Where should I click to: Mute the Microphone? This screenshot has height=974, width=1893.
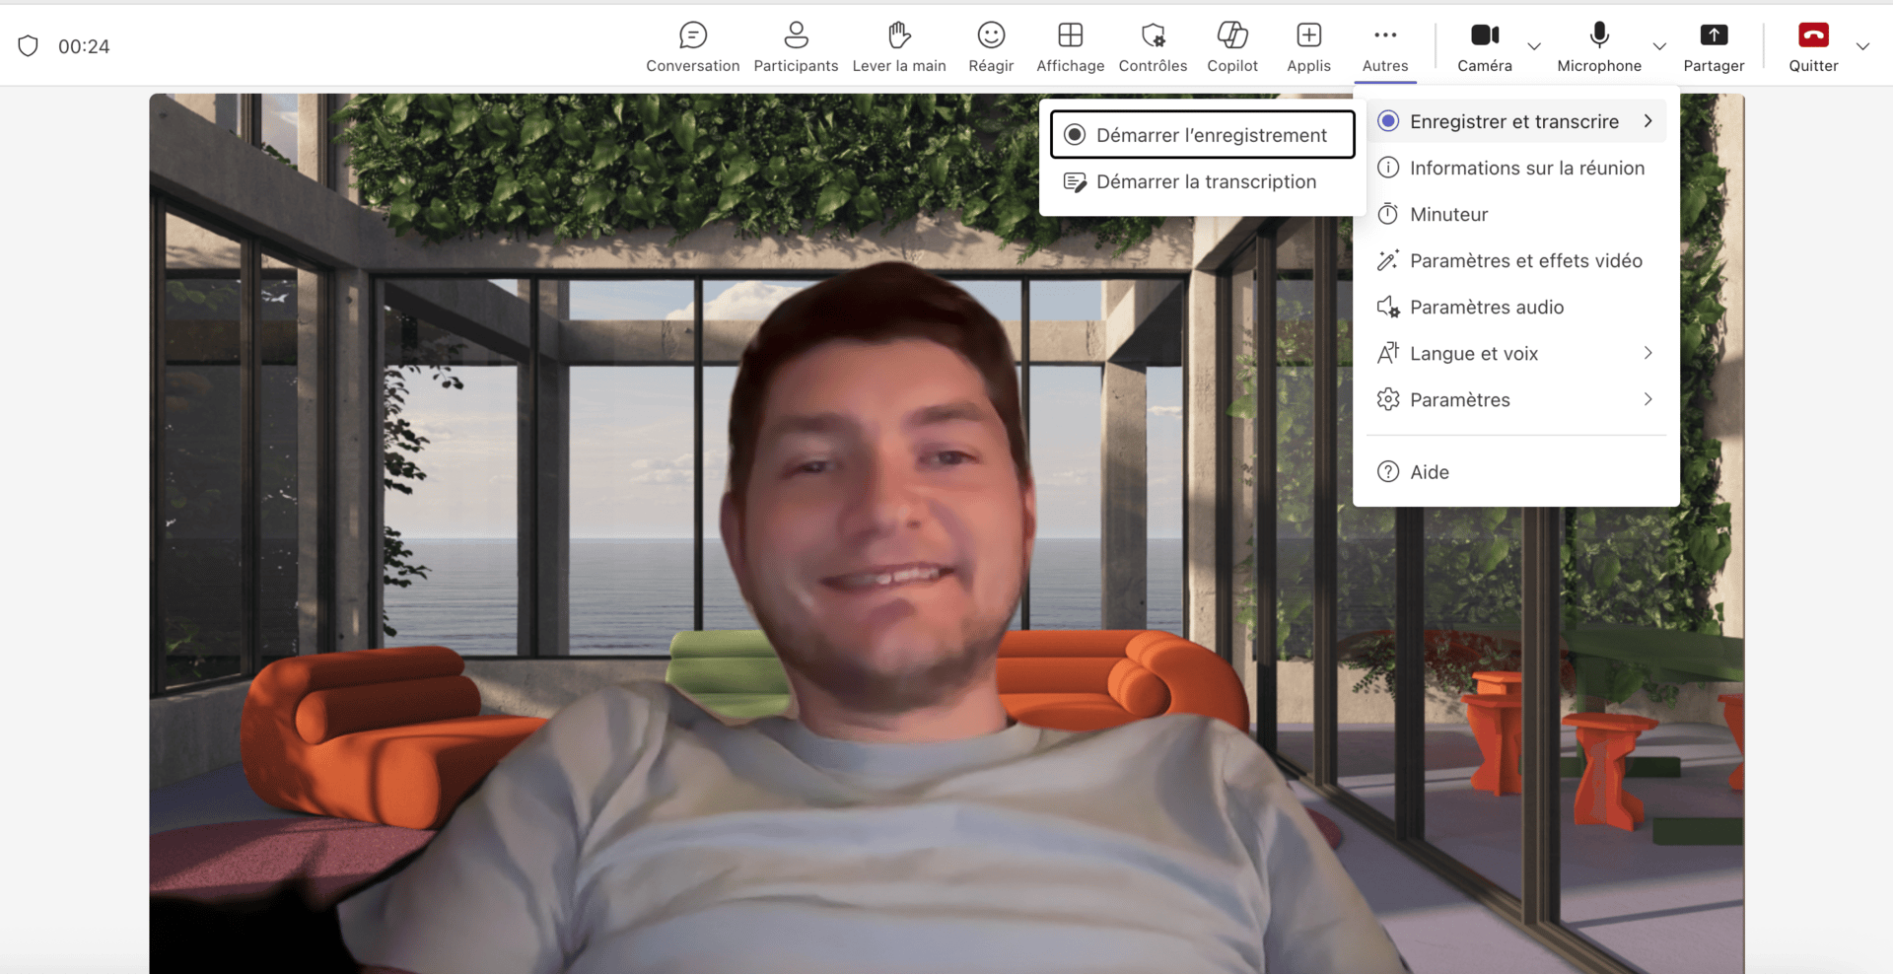coord(1598,46)
